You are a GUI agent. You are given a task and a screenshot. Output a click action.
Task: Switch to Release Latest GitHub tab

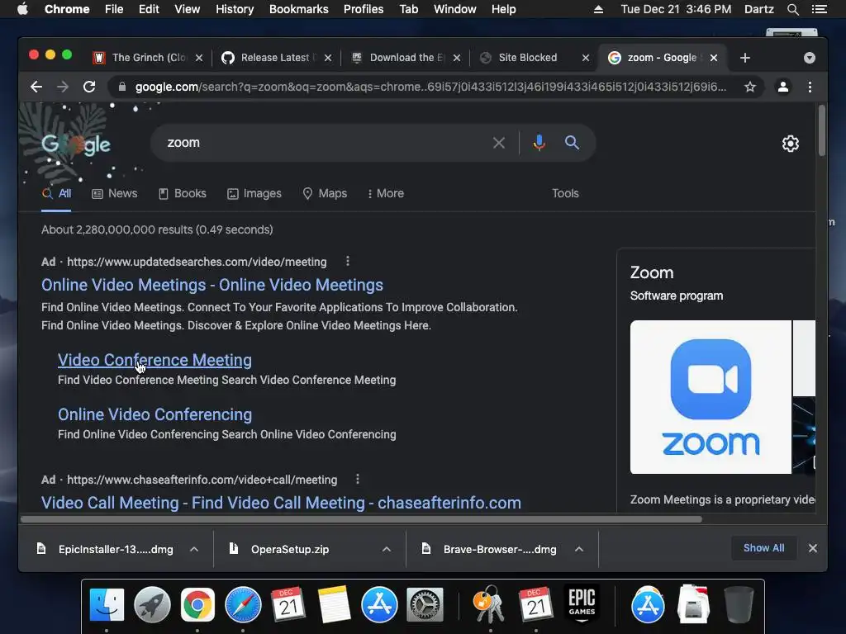coord(276,58)
